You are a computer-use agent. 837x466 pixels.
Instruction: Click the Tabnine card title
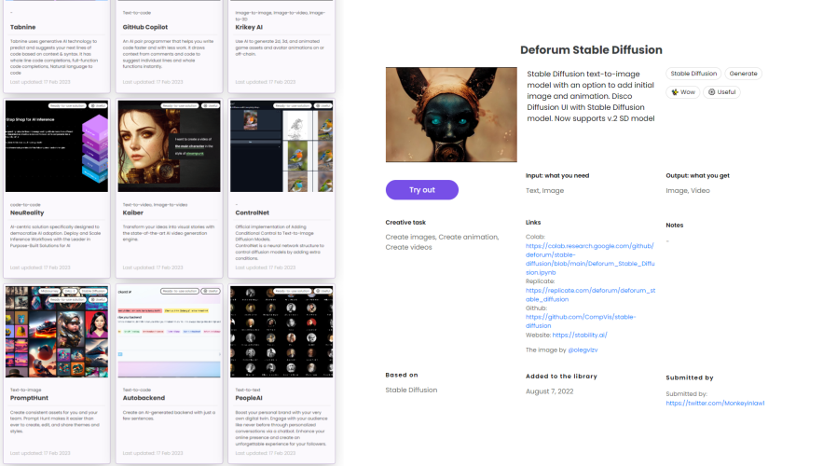click(23, 27)
